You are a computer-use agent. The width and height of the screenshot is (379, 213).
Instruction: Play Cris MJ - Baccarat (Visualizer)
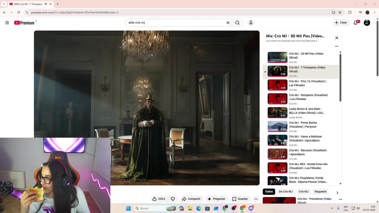click(x=301, y=154)
